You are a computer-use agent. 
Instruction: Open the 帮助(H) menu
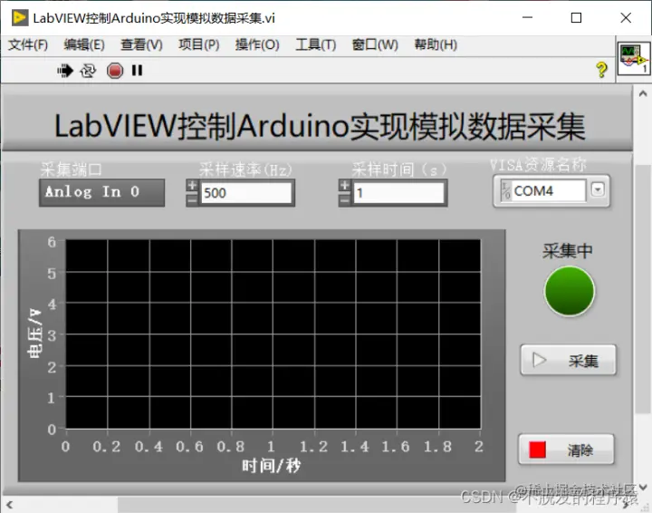pyautogui.click(x=436, y=44)
